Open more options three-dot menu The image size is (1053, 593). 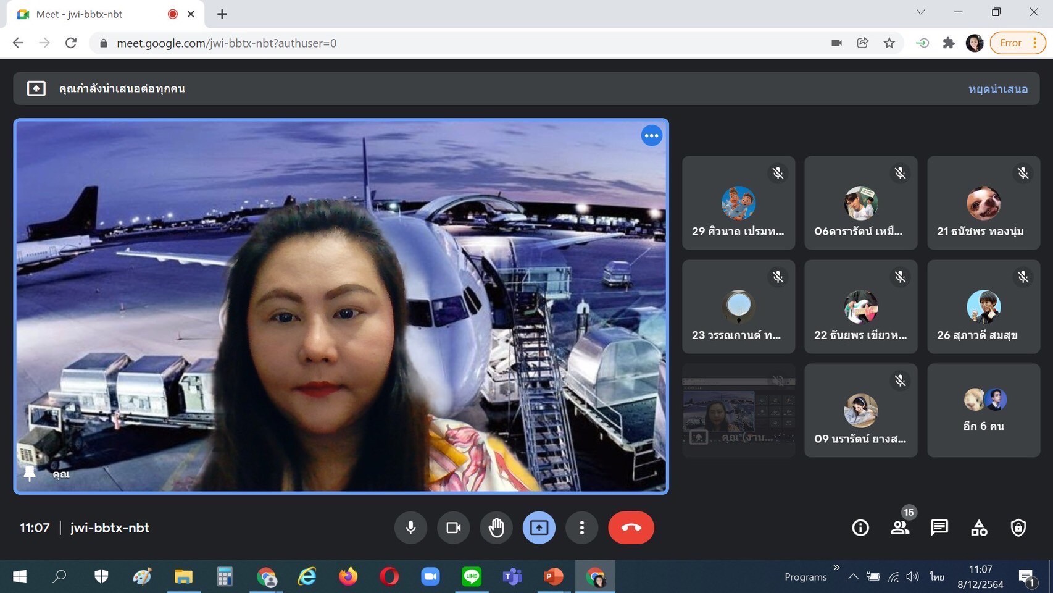click(581, 528)
